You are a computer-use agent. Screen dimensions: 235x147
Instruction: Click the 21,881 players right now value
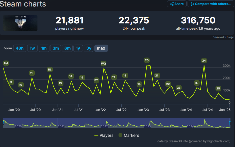coord(69,20)
